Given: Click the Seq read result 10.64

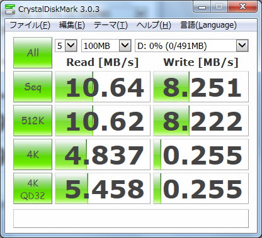Looking at the screenshot, I should tap(103, 87).
